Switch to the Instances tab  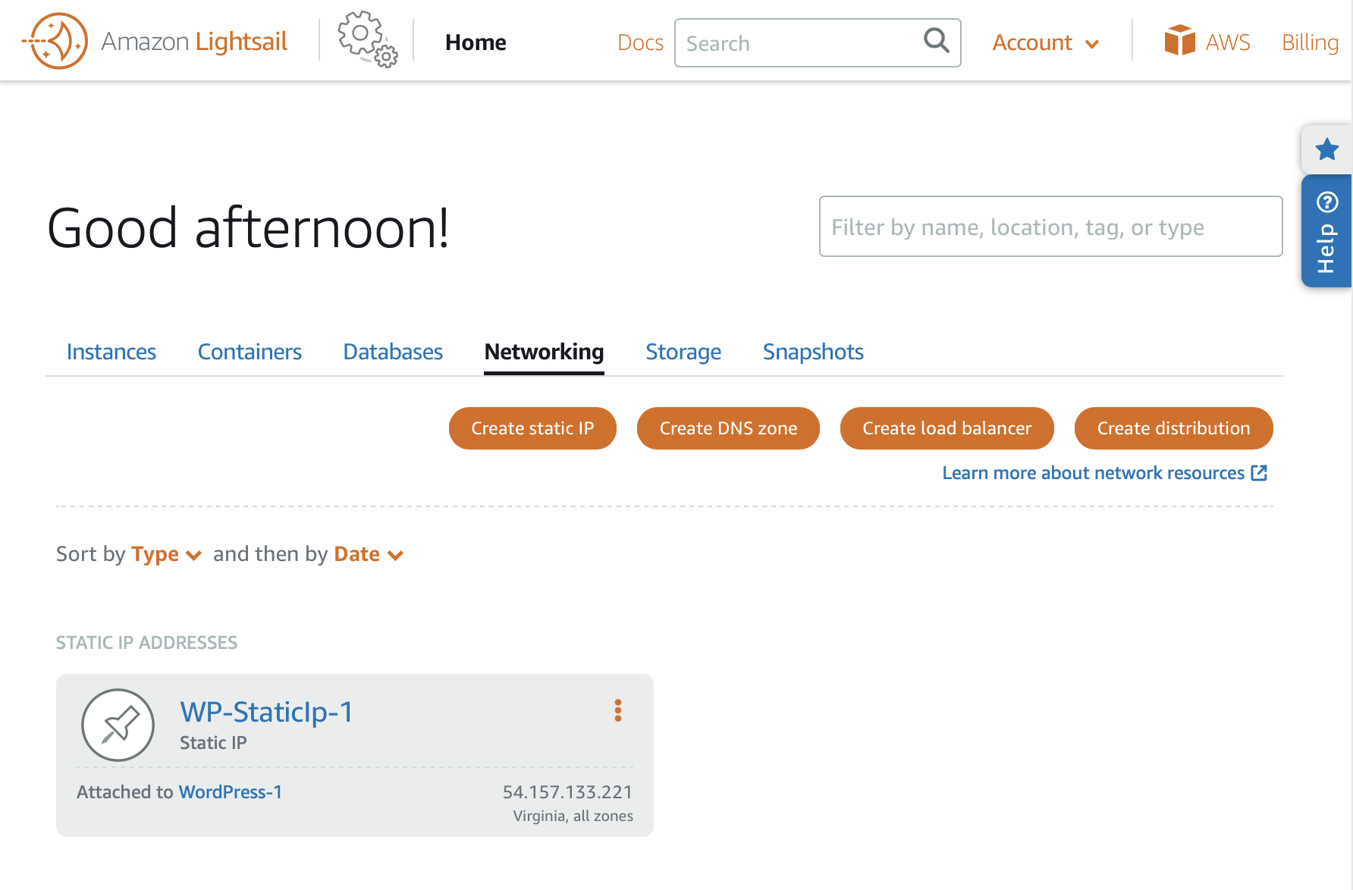coord(111,352)
